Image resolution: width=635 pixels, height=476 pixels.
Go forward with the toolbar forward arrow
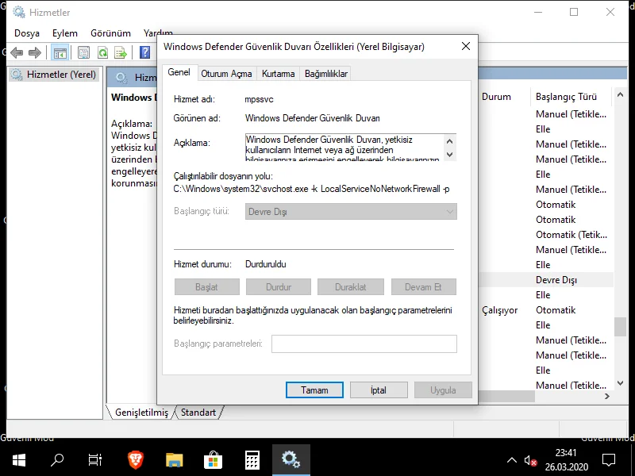[35, 52]
